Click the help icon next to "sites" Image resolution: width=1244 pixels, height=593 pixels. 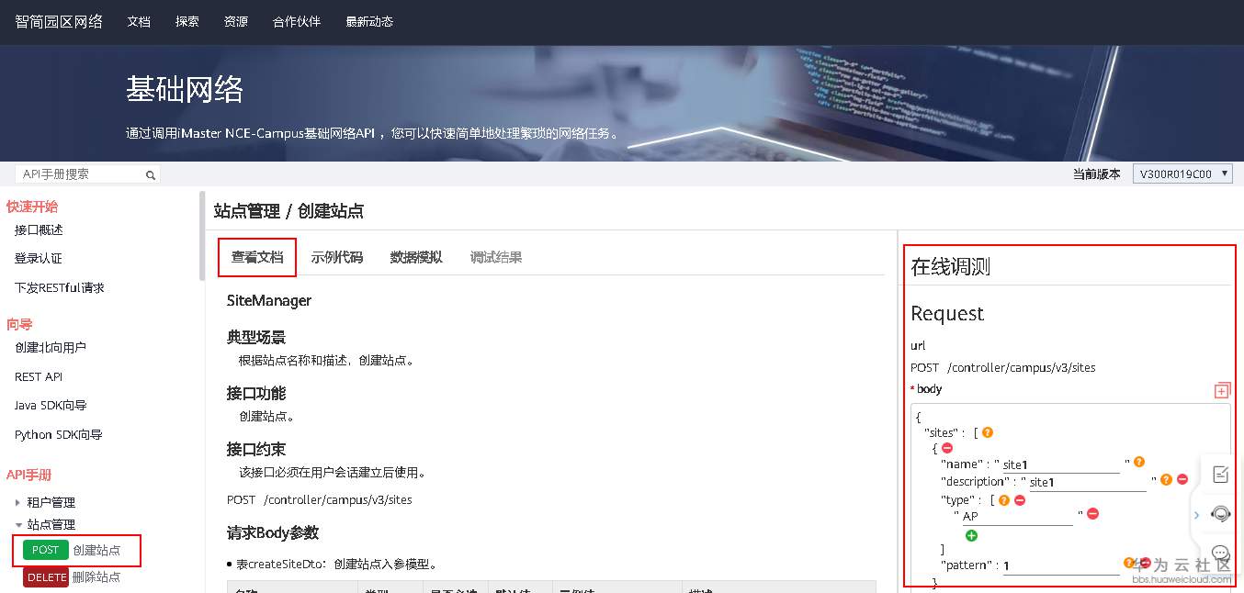click(x=988, y=432)
